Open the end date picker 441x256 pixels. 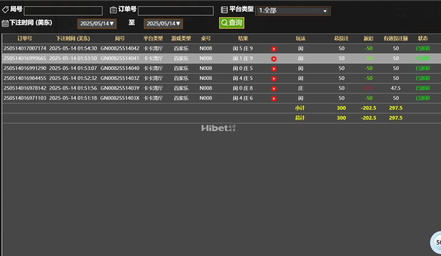[163, 24]
